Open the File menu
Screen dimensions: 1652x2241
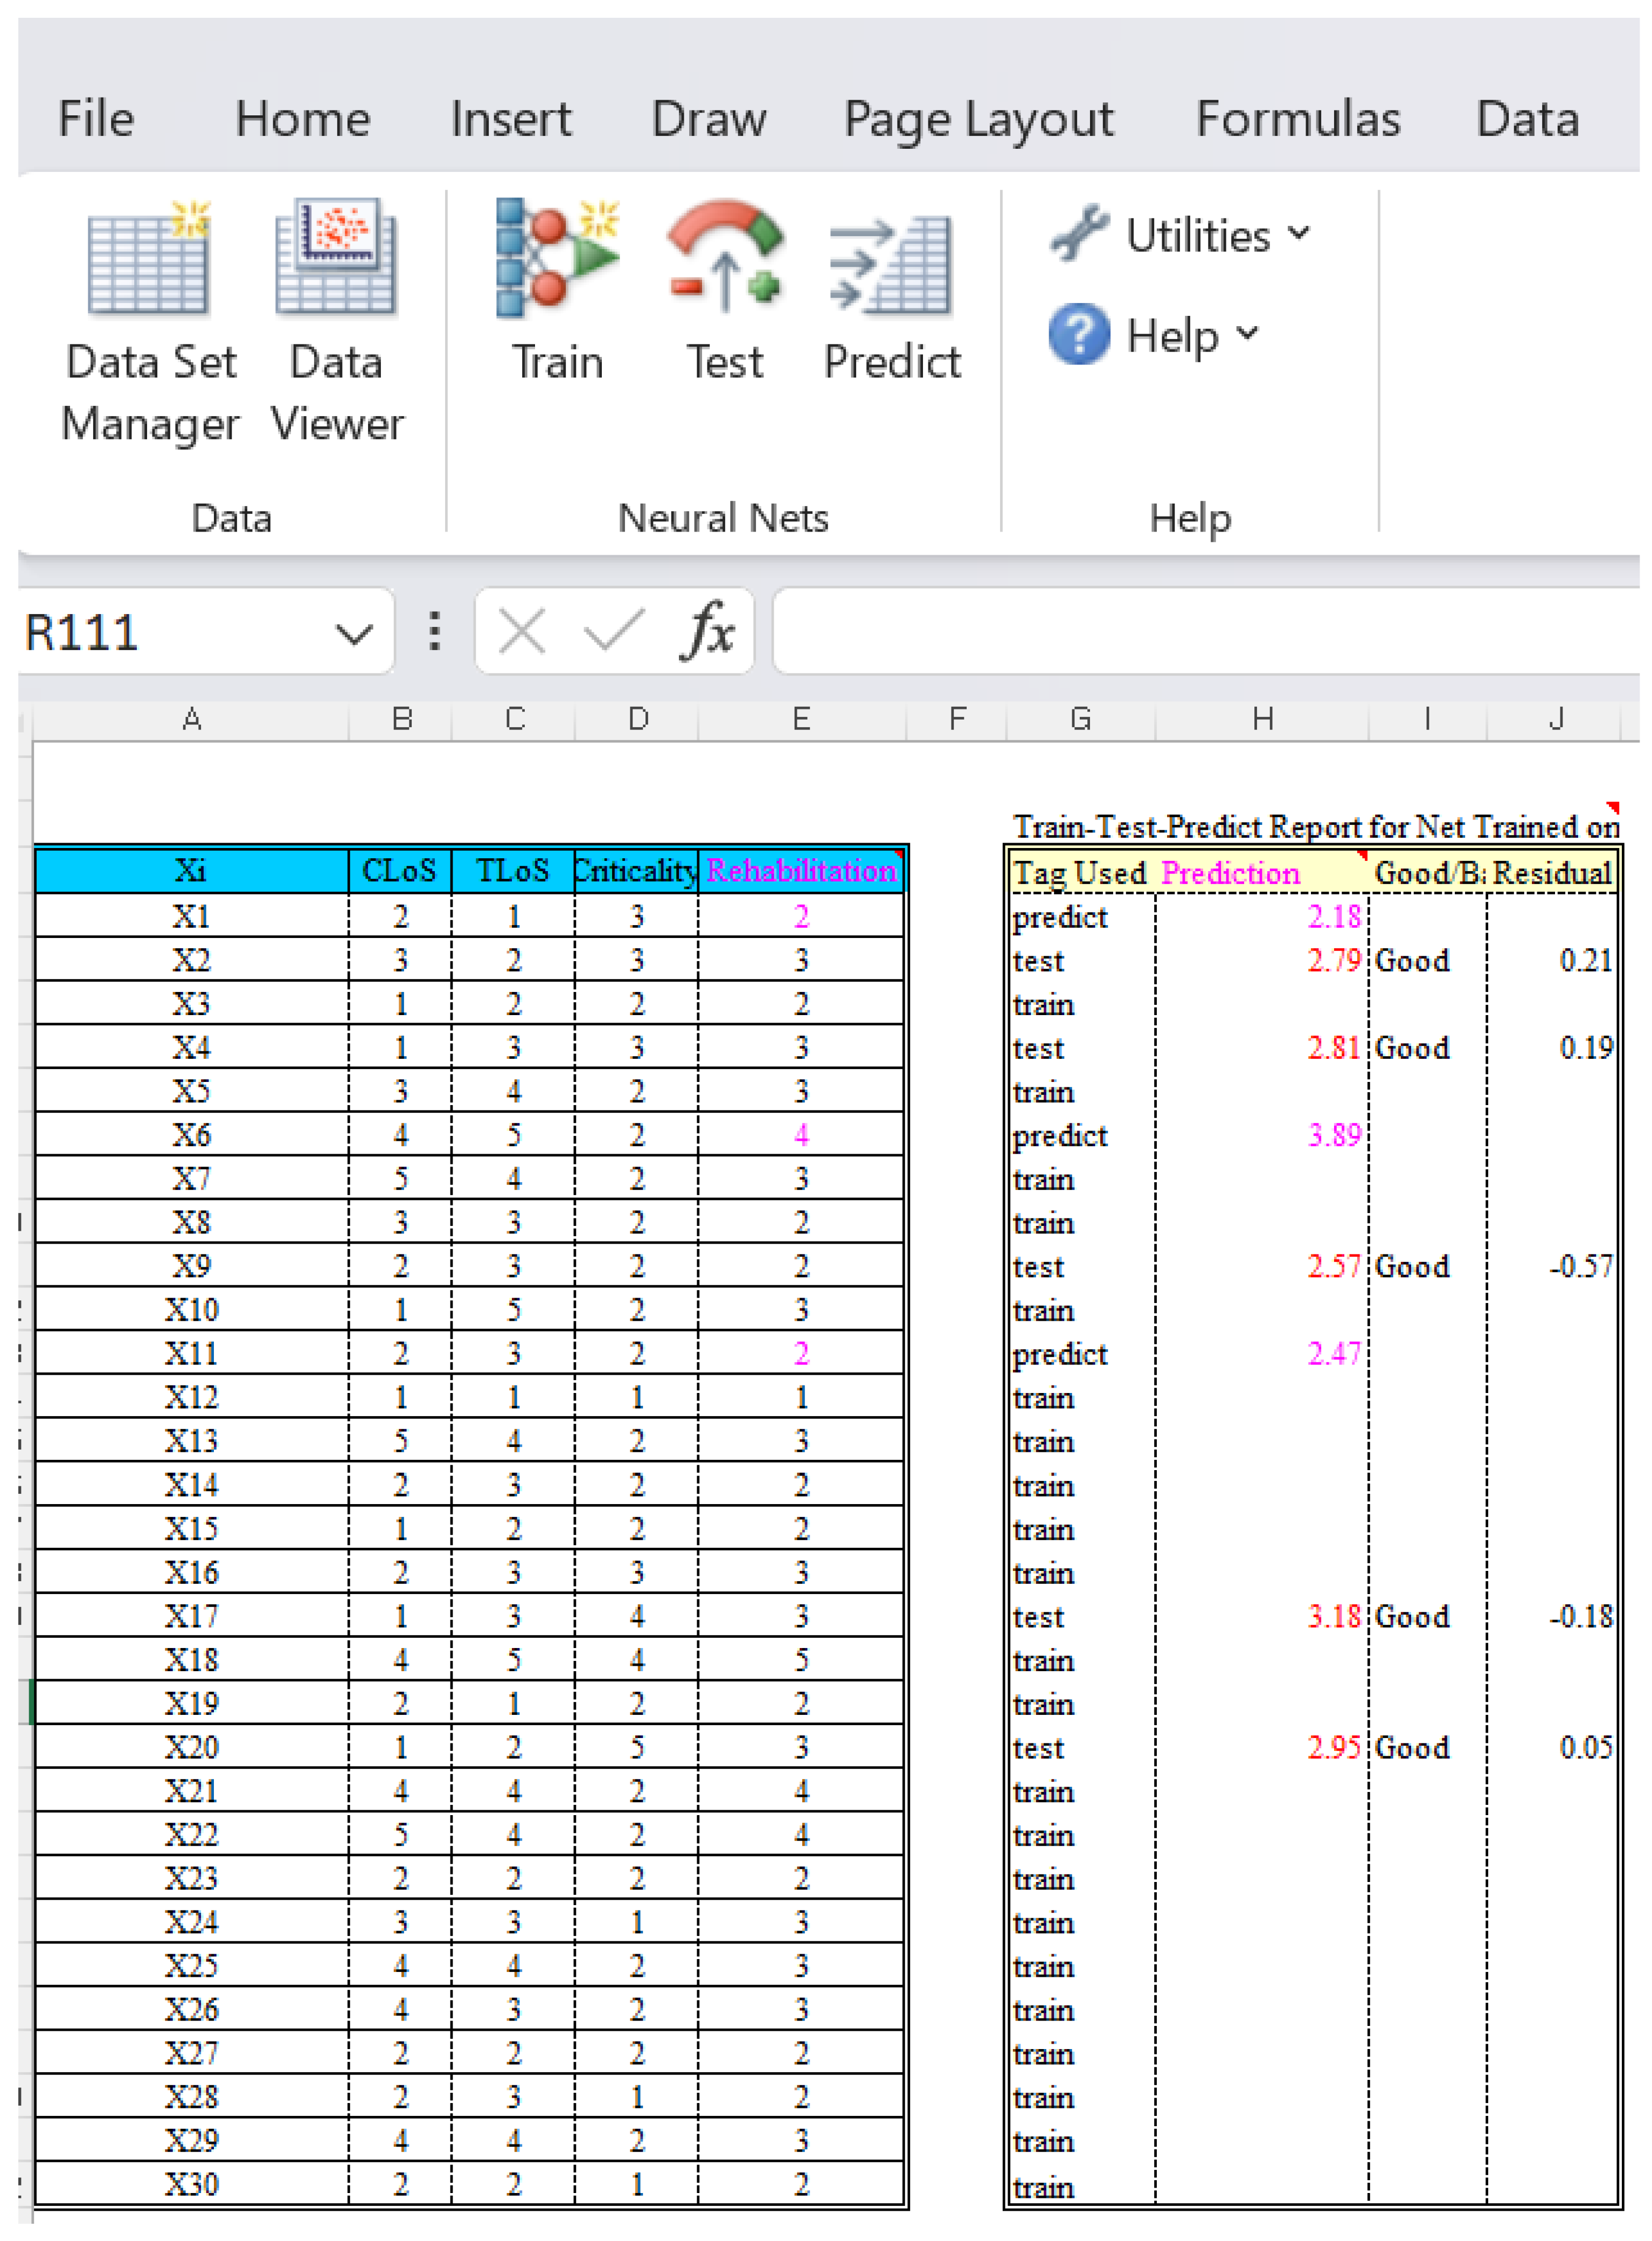tap(96, 120)
